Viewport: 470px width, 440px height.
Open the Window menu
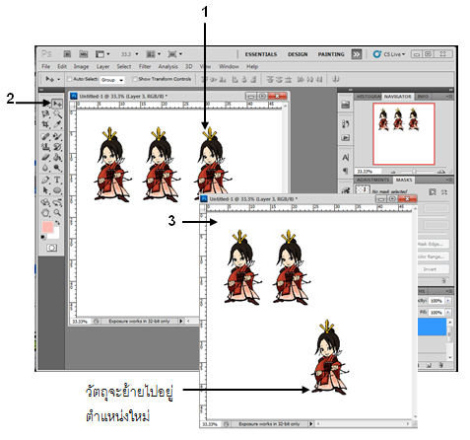(x=229, y=66)
